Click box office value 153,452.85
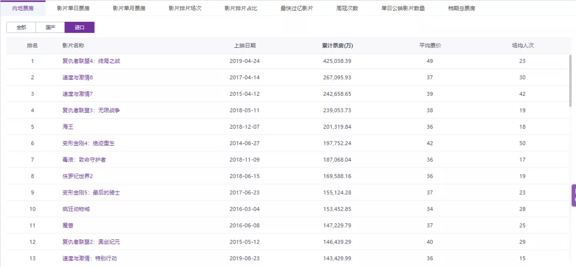Screen dimensions: 576x267 pos(337,210)
